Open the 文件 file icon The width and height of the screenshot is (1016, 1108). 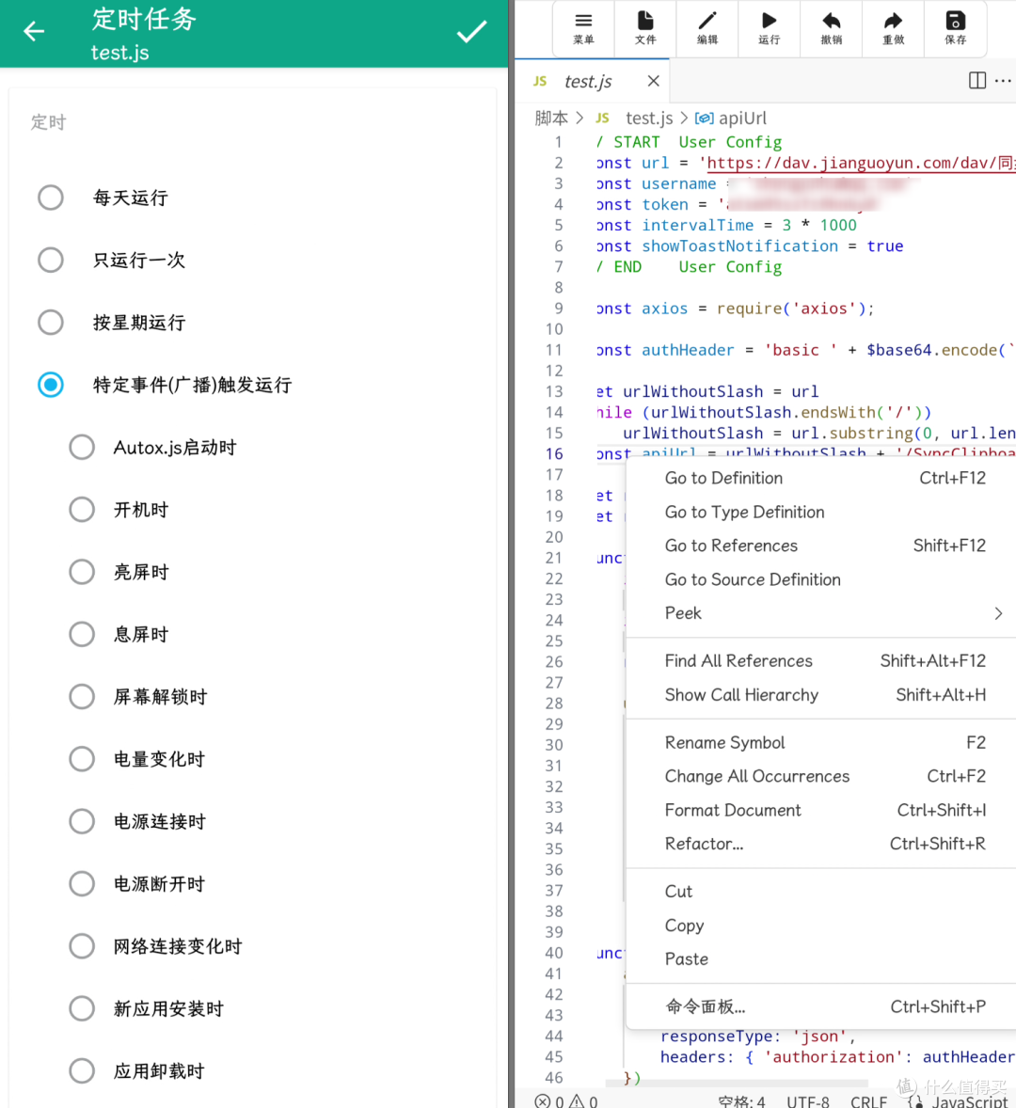click(645, 28)
